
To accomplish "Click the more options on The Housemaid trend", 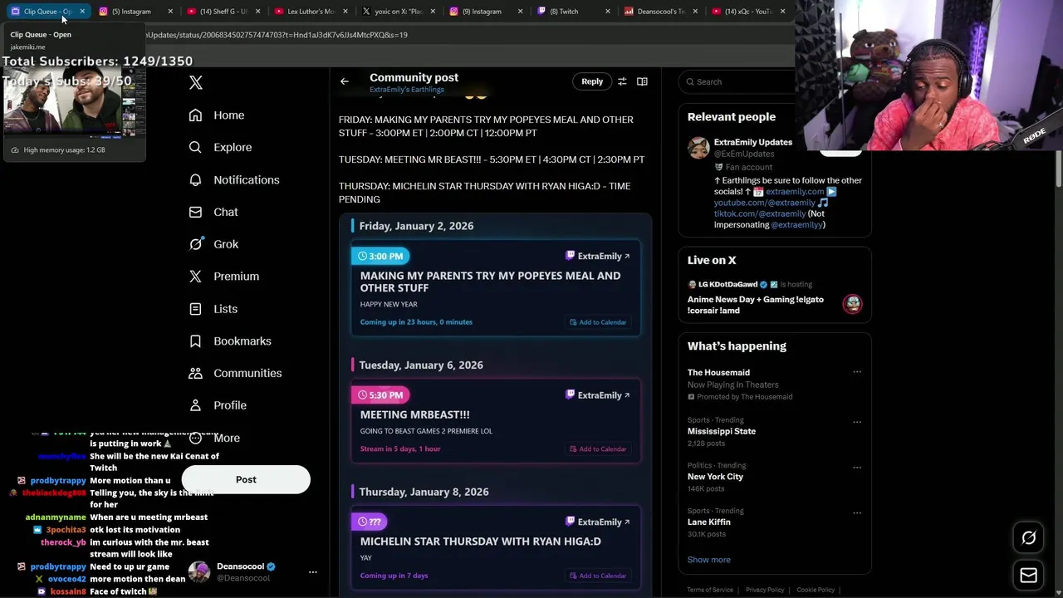I will coord(857,372).
